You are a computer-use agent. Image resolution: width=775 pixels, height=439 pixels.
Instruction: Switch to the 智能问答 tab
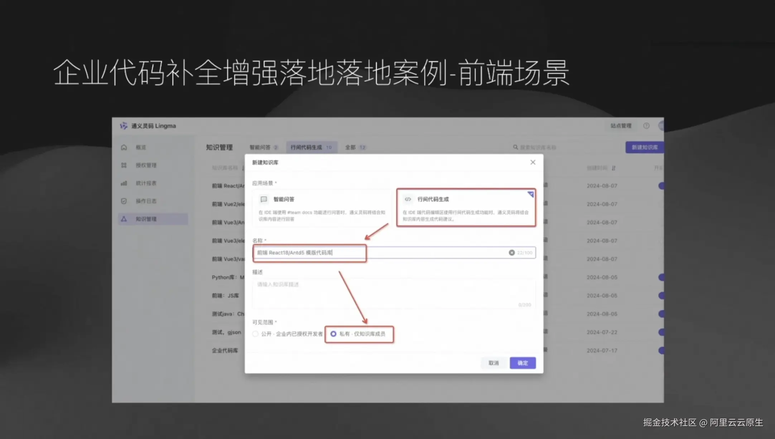[264, 147]
